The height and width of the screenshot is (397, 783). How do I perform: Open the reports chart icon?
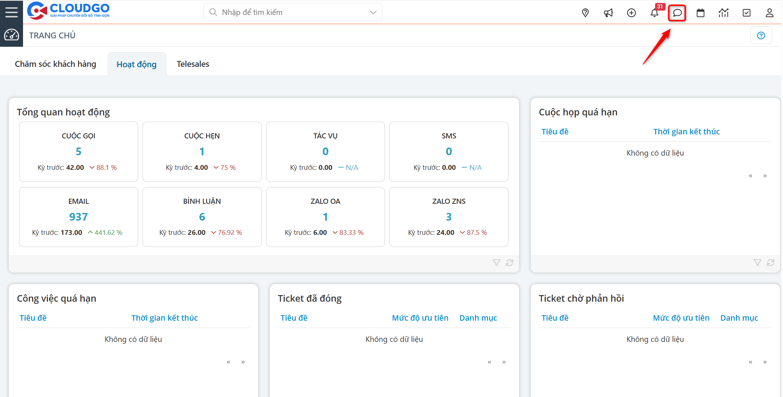coord(723,13)
